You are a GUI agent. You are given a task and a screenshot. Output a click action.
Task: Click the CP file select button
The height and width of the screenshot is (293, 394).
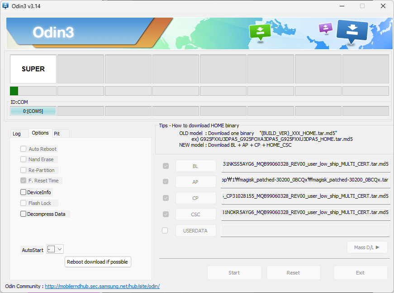pyautogui.click(x=195, y=198)
